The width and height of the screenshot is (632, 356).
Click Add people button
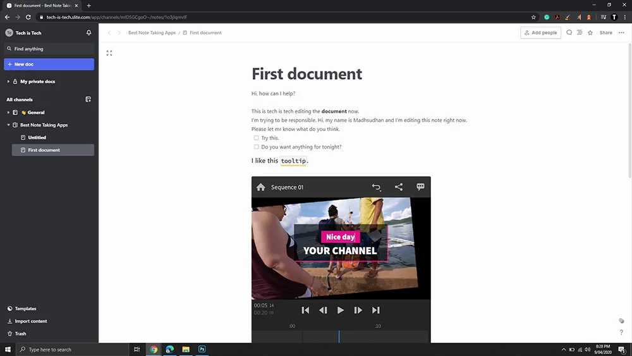tap(540, 33)
